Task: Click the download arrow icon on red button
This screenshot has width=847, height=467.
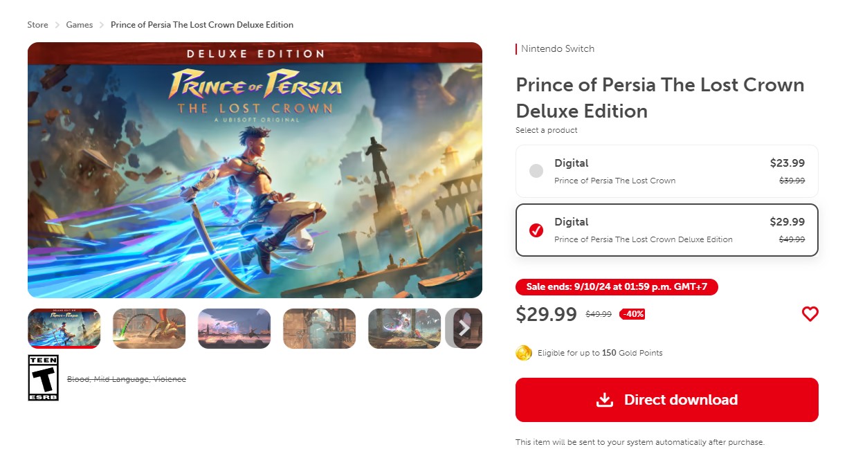Action: click(x=605, y=400)
